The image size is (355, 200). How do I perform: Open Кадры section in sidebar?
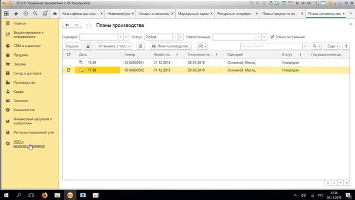(18, 92)
